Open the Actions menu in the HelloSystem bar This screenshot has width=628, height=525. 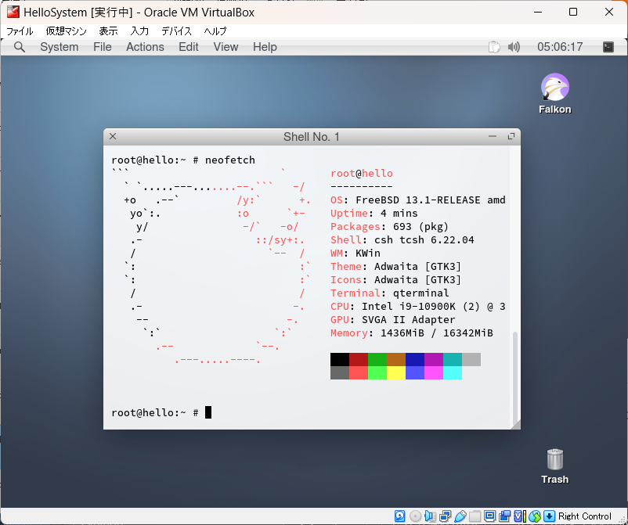tap(145, 47)
